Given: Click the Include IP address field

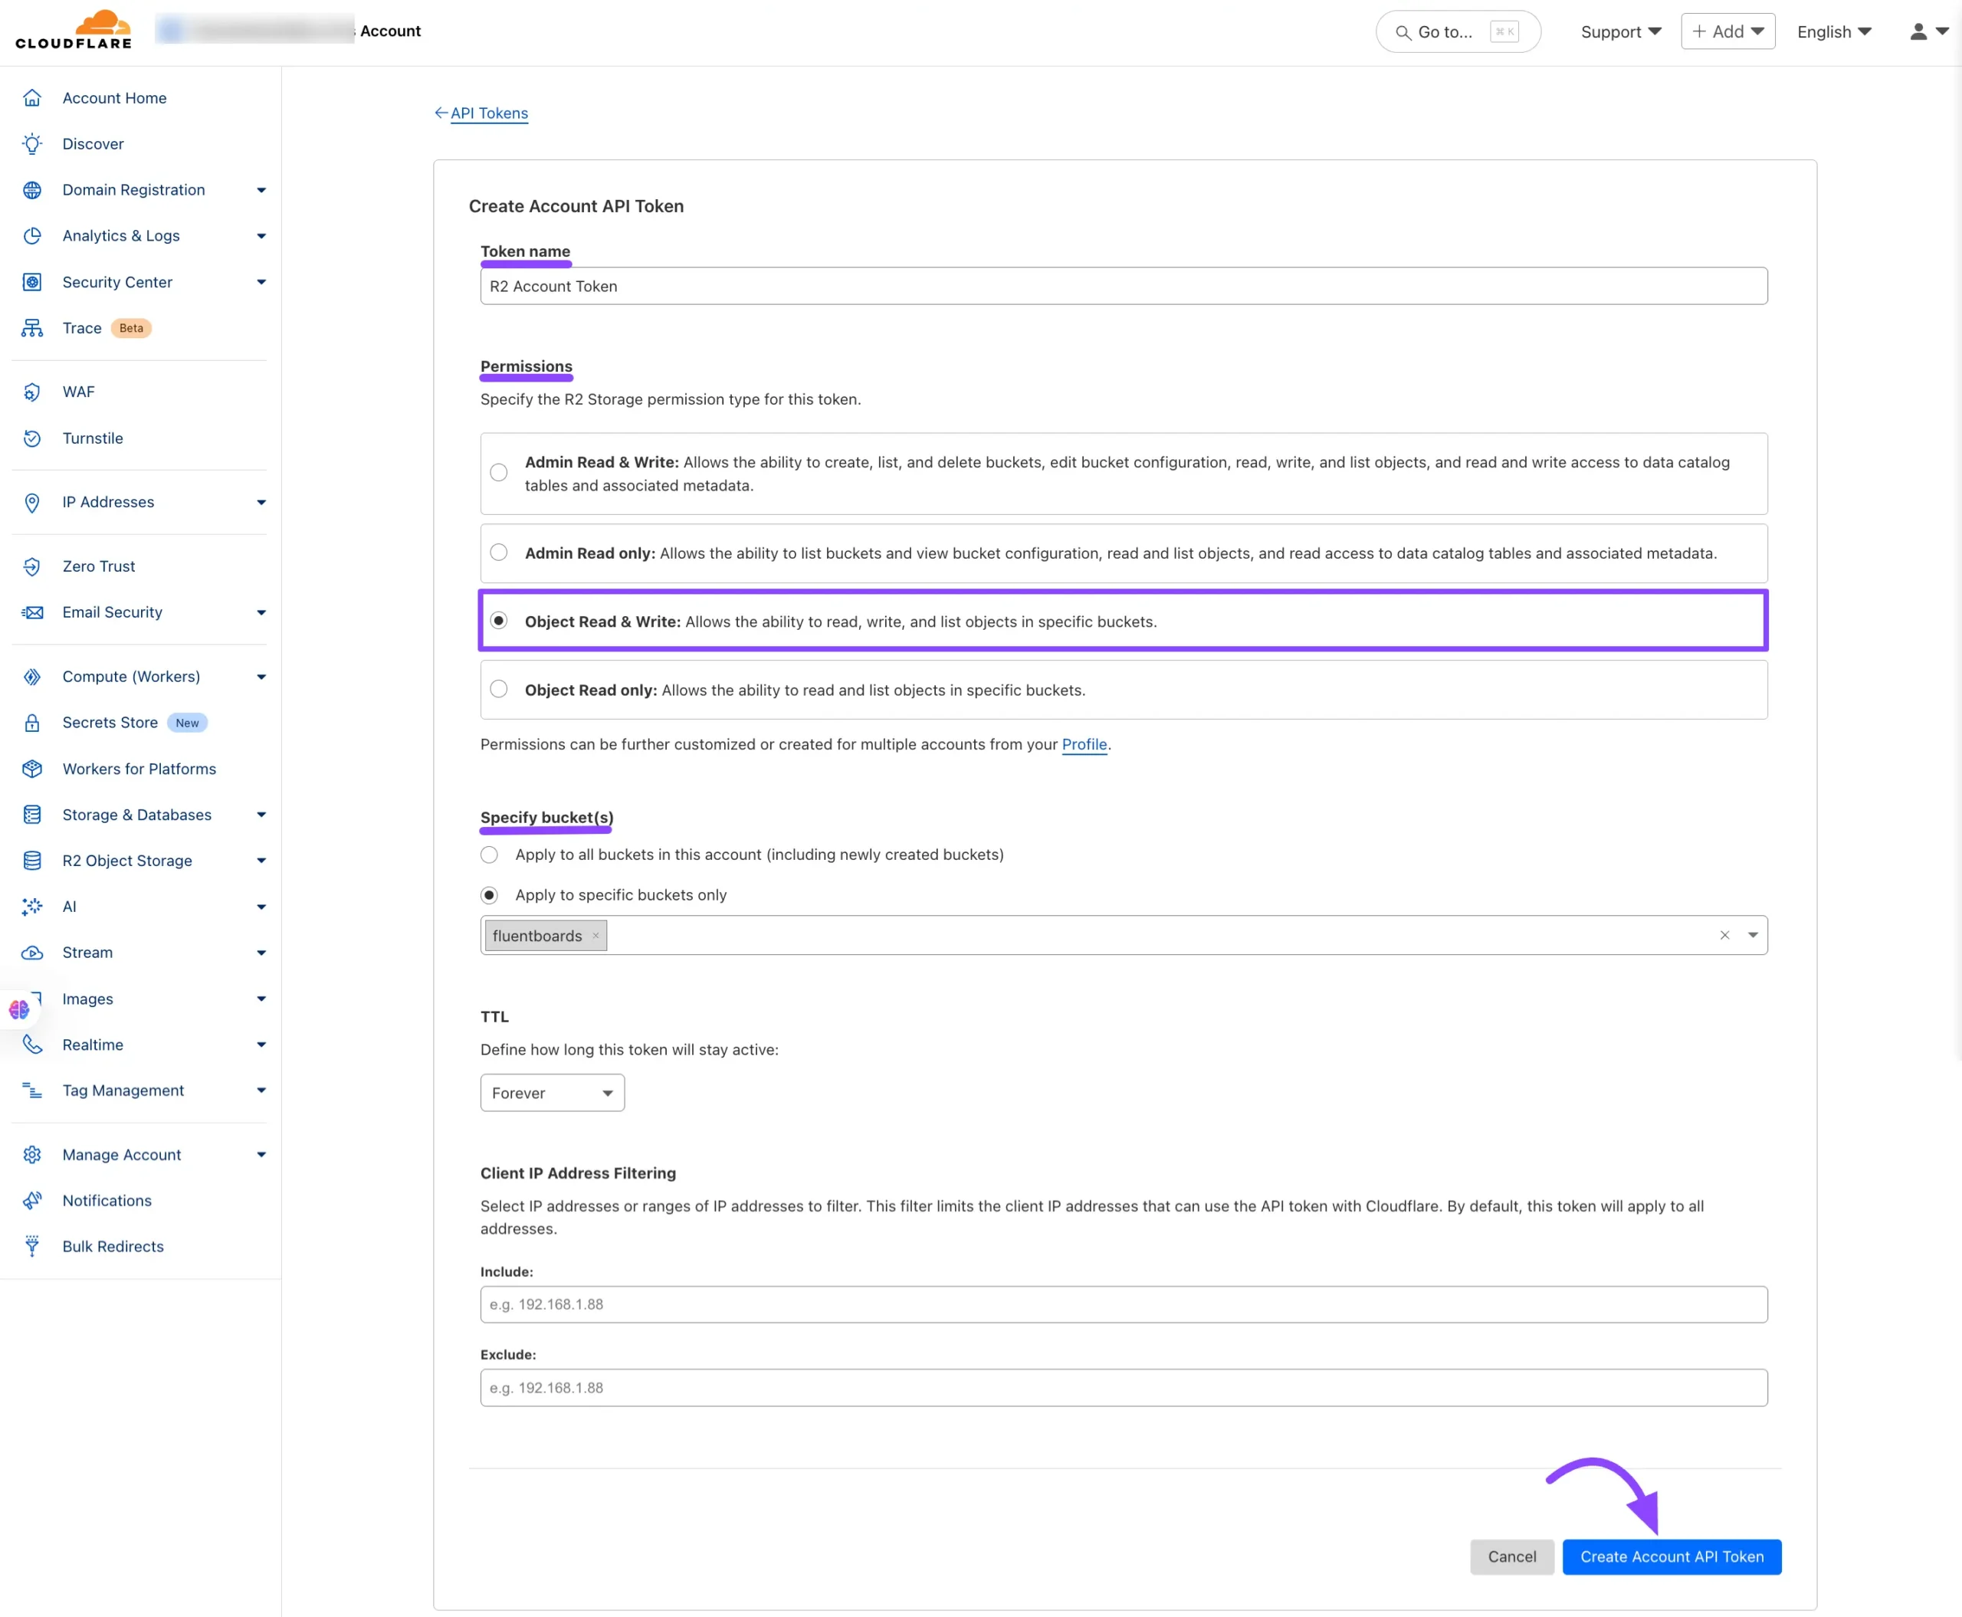Looking at the screenshot, I should 1124,1304.
